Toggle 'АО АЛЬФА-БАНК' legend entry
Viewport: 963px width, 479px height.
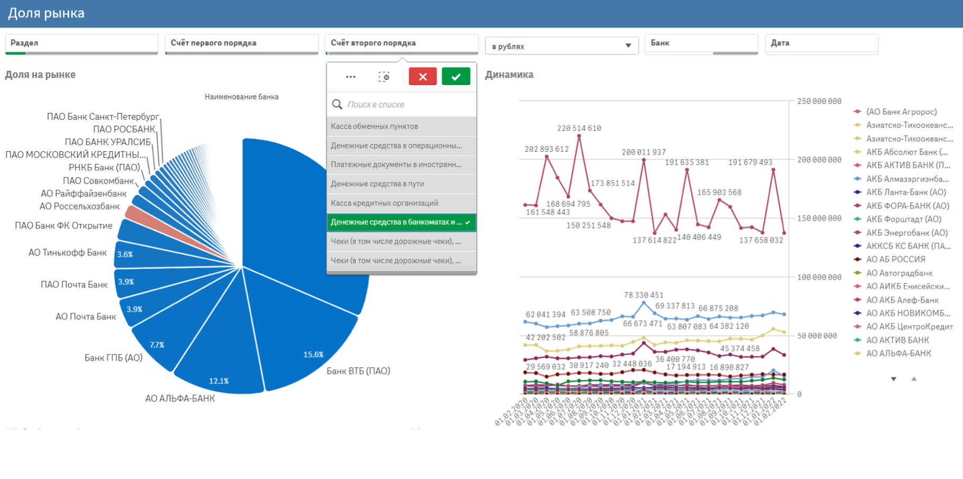click(x=893, y=353)
